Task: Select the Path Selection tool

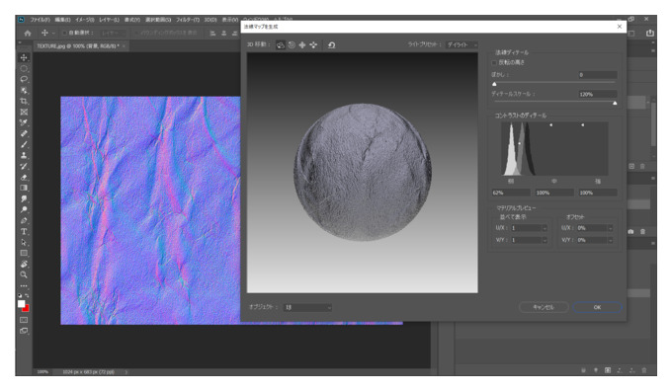Action: click(x=24, y=242)
